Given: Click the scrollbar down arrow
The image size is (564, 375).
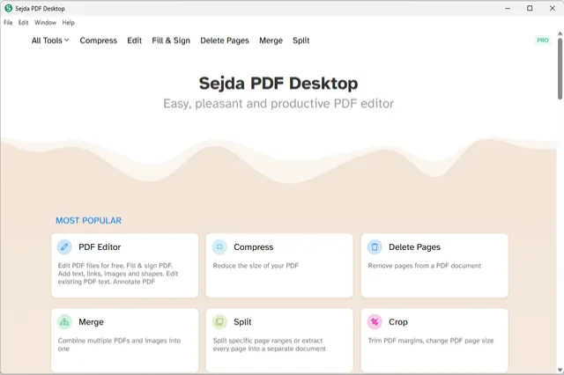Looking at the screenshot, I should point(560,370).
